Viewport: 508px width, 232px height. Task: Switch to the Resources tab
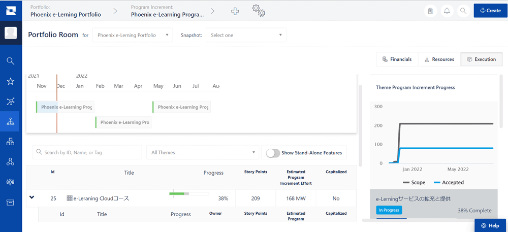tap(439, 59)
